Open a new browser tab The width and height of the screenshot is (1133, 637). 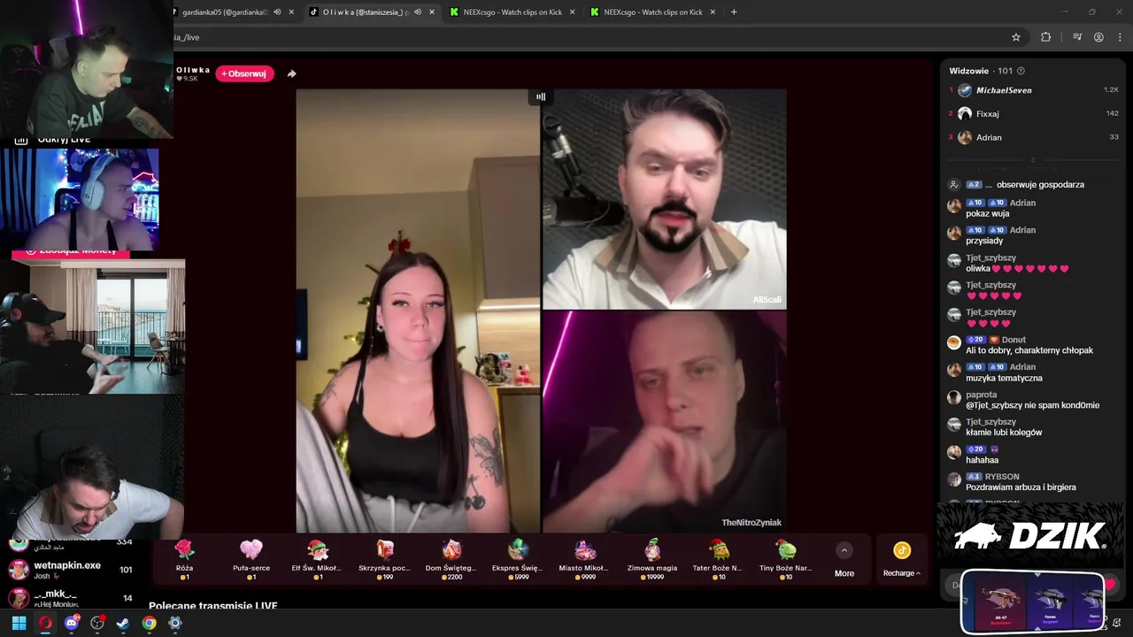[734, 12]
